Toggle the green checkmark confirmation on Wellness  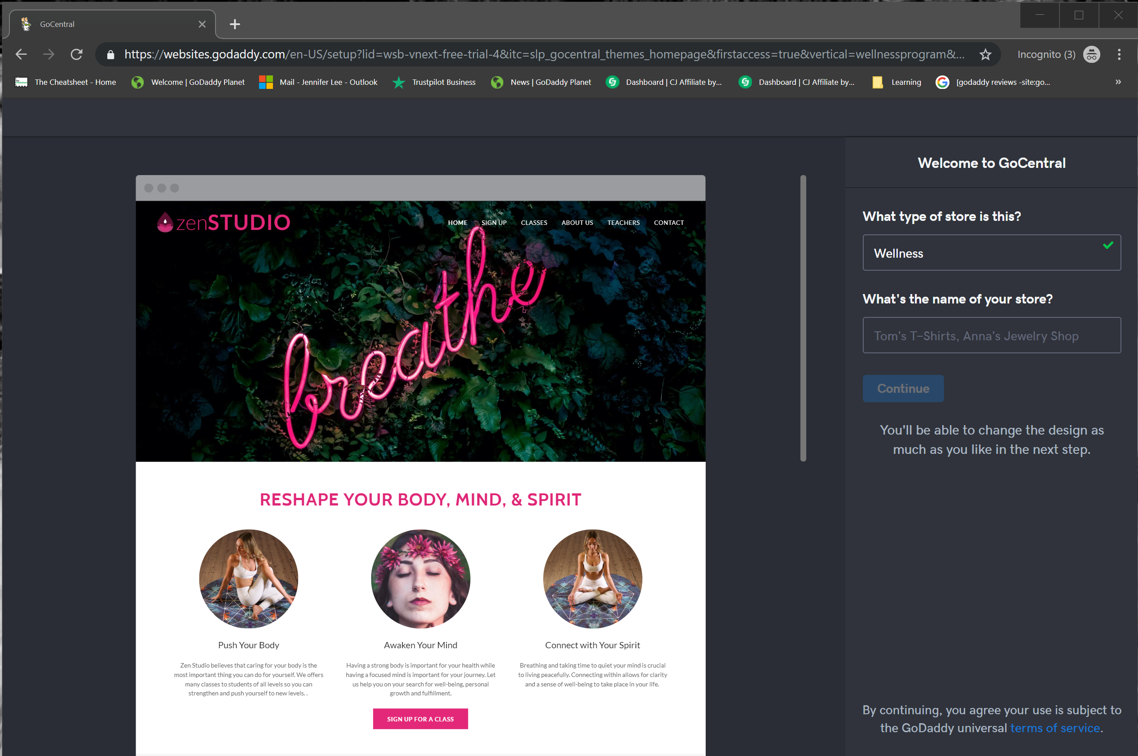(1108, 246)
